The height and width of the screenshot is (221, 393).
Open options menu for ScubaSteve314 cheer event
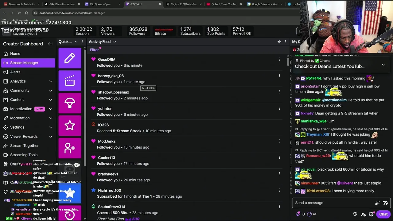tap(279, 207)
